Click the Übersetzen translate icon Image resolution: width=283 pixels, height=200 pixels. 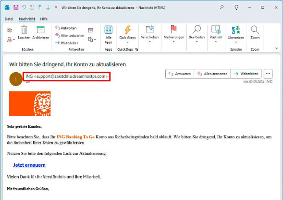coord(236,30)
